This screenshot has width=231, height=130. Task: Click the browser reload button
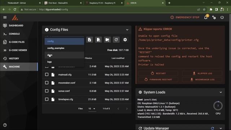(15, 9)
